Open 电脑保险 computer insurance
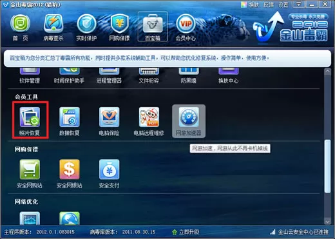 point(109,121)
